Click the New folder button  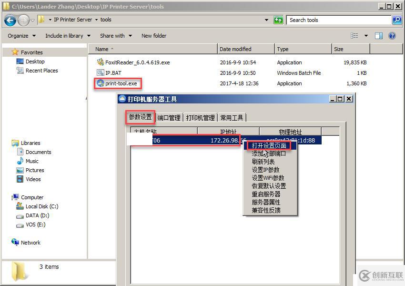[x=154, y=36]
